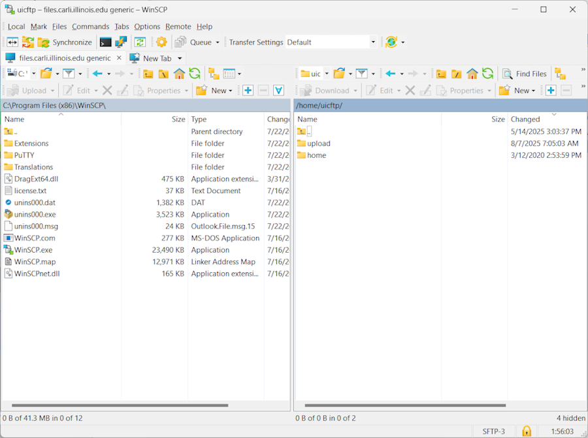The height and width of the screenshot is (438, 588).
Task: Open the Preferences gear icon
Action: click(x=161, y=42)
